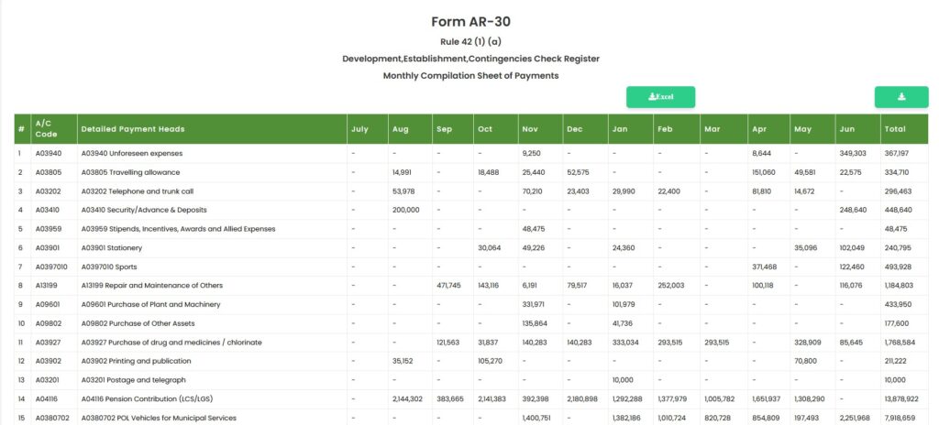The height and width of the screenshot is (425, 939).
Task: Click the A/C code cell A13199
Action: pyautogui.click(x=45, y=286)
